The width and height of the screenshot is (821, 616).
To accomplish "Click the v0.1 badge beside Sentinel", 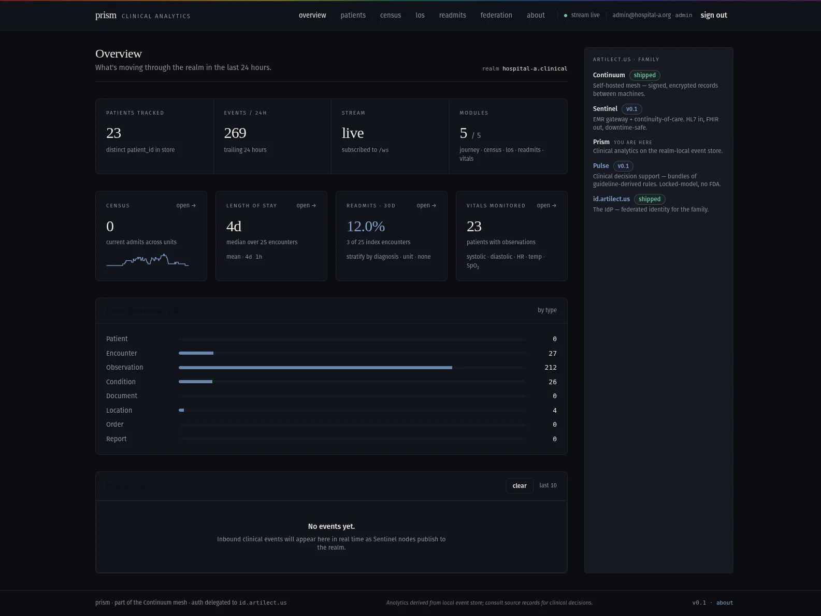I will point(632,109).
